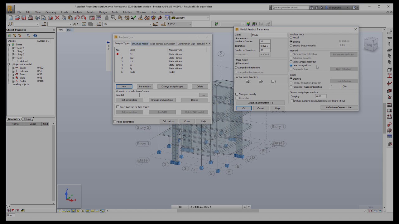The height and width of the screenshot is (224, 399).
Task: Select Lumped with rotations mass matrix
Action: pyautogui.click(x=236, y=68)
